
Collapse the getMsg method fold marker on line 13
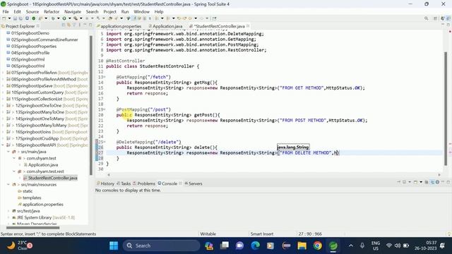(105, 77)
